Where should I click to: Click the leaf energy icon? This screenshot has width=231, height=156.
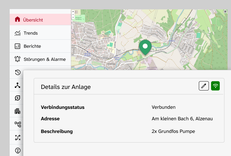click(17, 98)
